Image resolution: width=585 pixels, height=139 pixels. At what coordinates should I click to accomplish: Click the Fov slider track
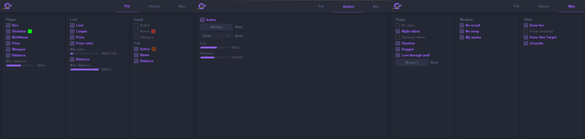(215, 47)
